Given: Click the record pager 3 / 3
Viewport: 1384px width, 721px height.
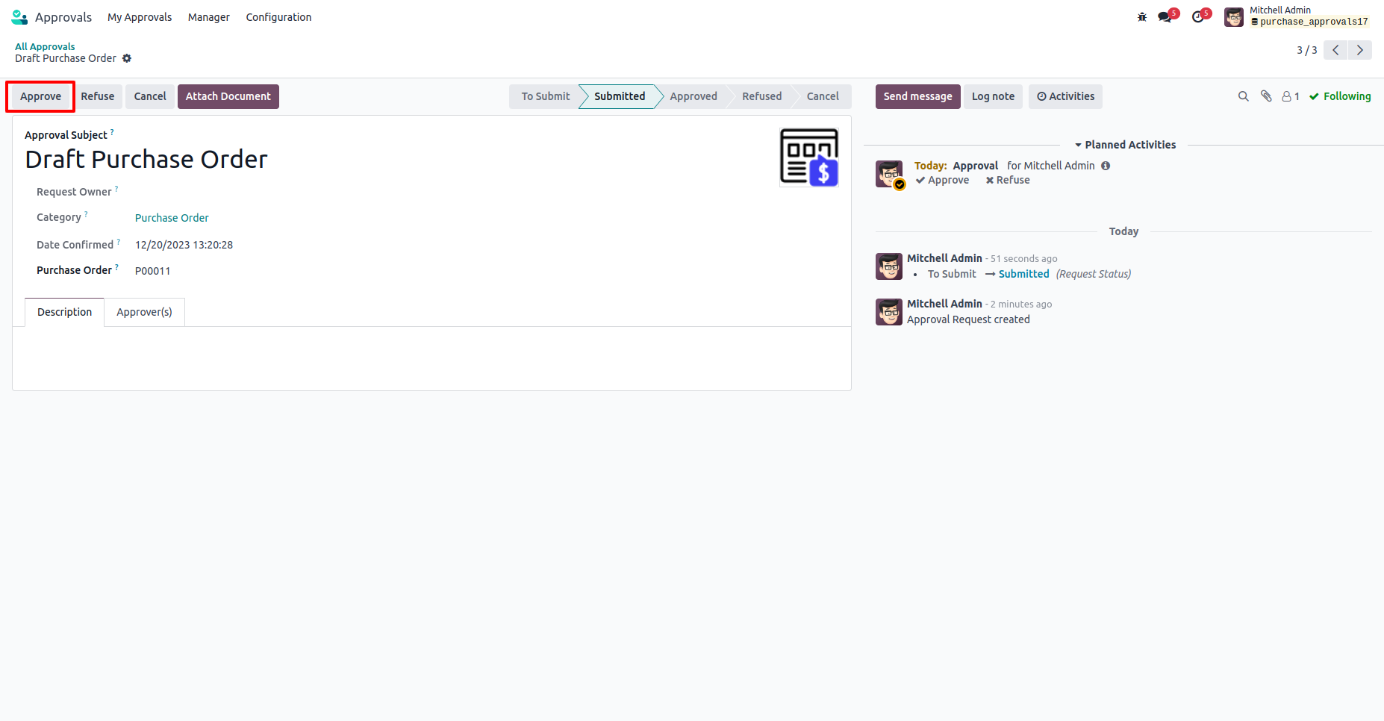Looking at the screenshot, I should point(1306,50).
